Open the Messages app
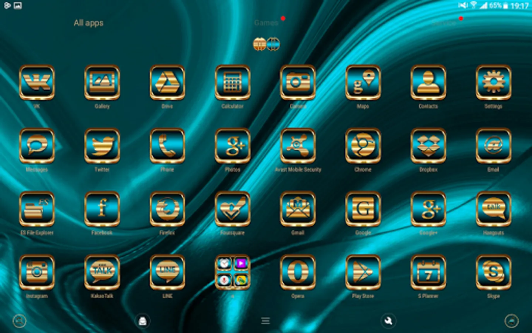The width and height of the screenshot is (532, 333). point(37,146)
